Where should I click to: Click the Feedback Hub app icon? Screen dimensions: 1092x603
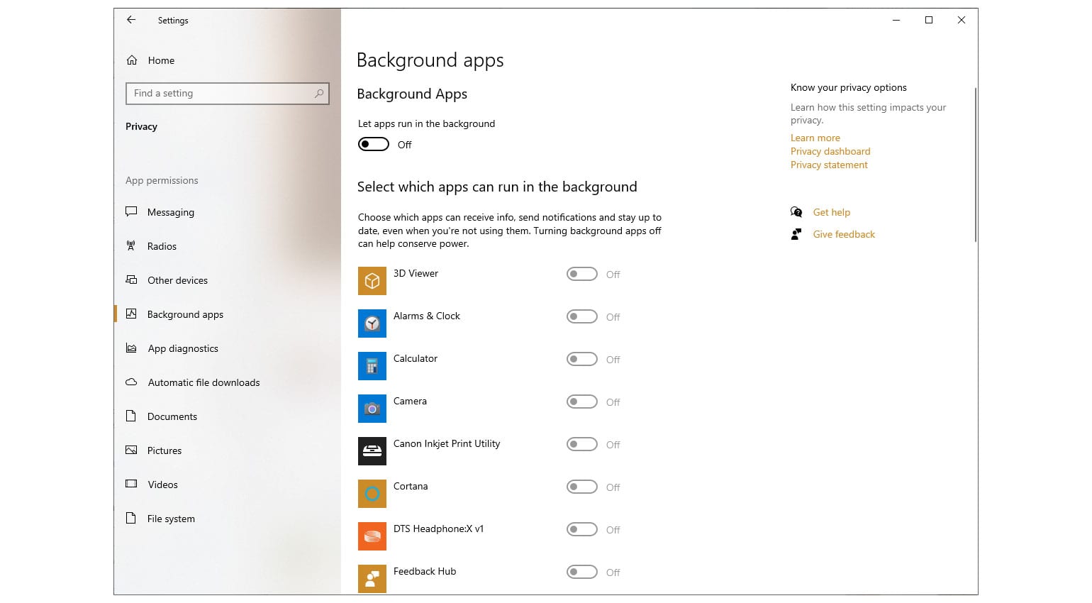pos(372,579)
